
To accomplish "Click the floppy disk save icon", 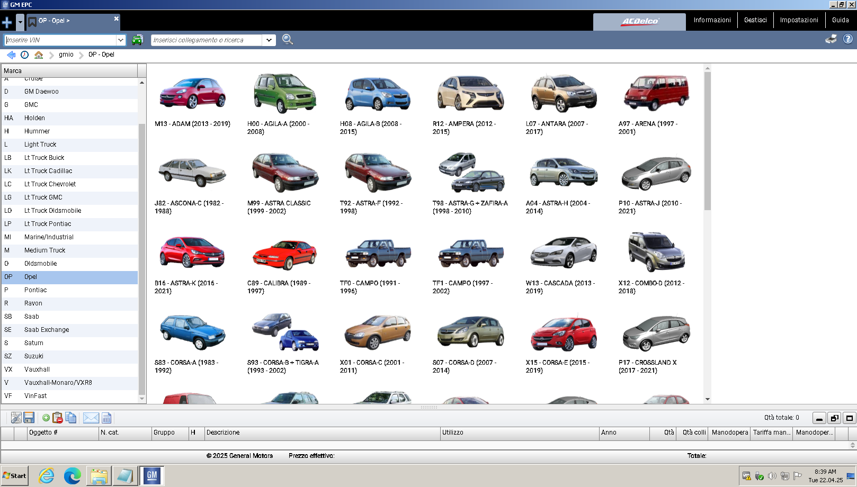I will coord(29,418).
